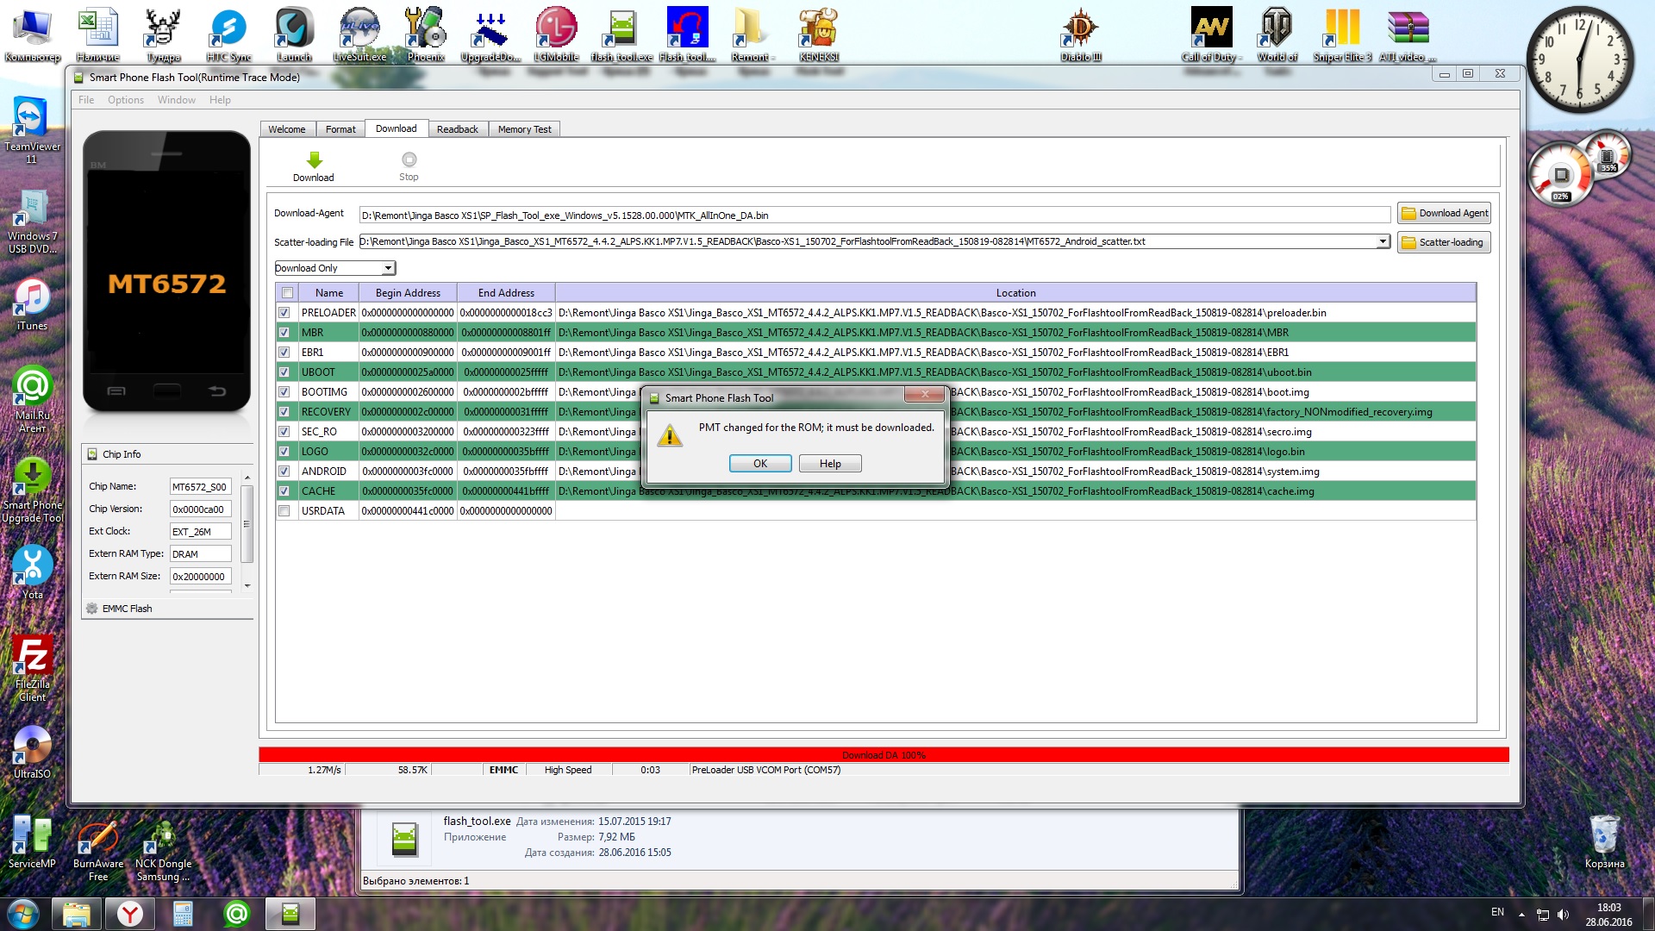Image resolution: width=1655 pixels, height=931 pixels.
Task: Expand the Scatter-loading File path dropdown
Action: pyautogui.click(x=1383, y=242)
